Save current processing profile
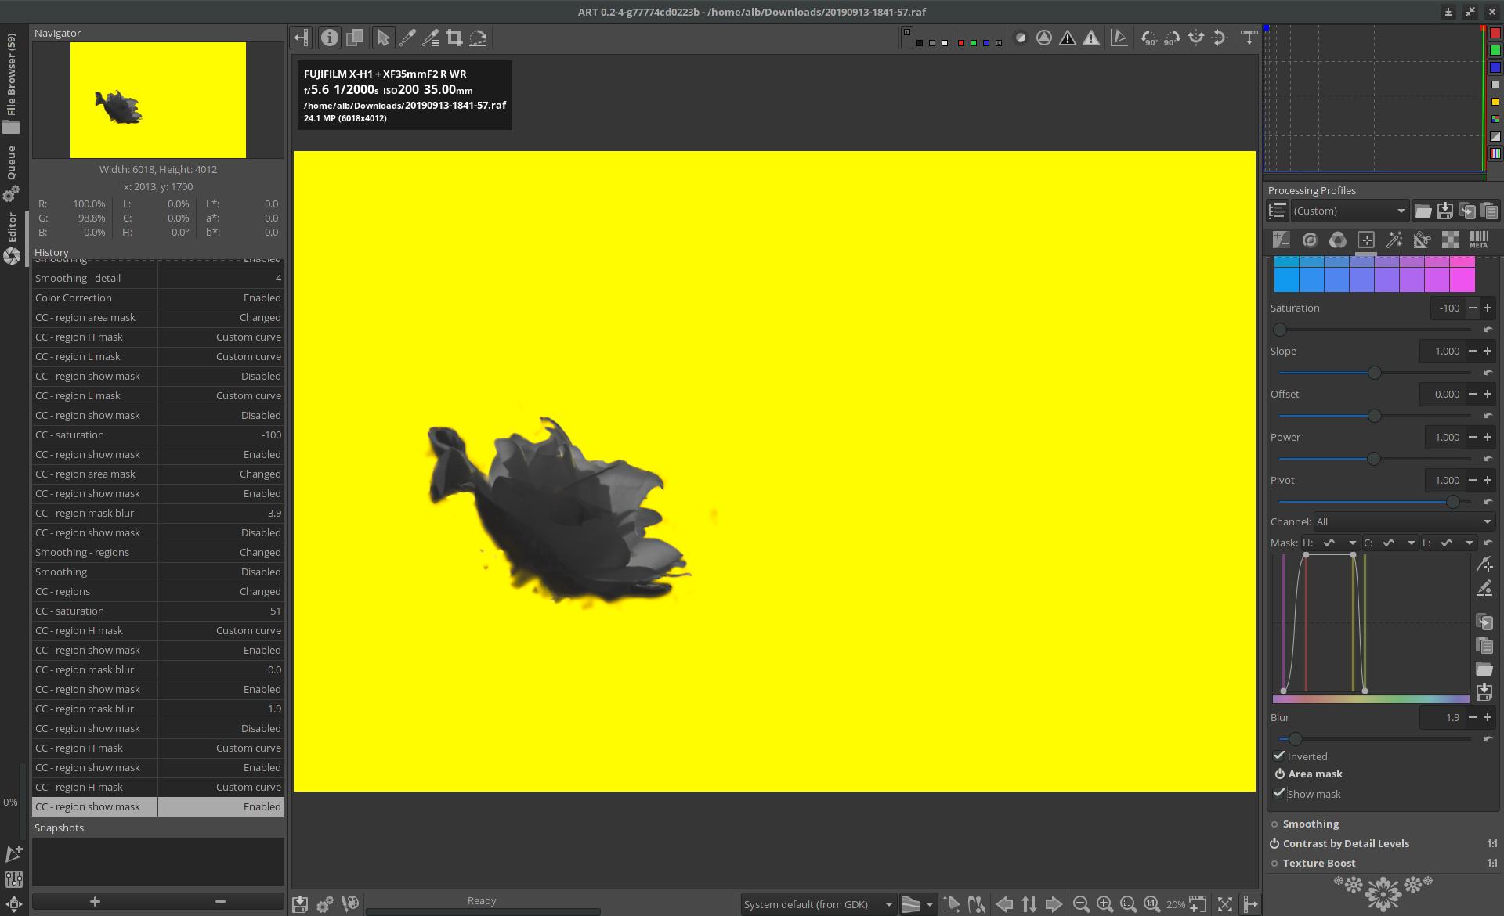 pos(1445,211)
